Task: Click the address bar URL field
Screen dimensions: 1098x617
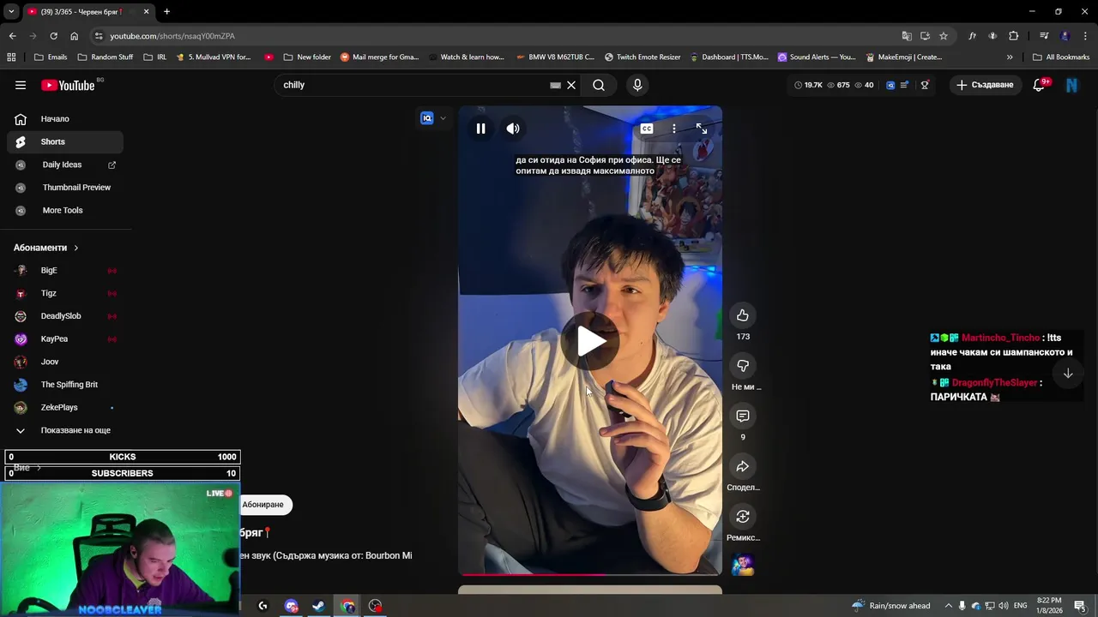Action: click(498, 36)
